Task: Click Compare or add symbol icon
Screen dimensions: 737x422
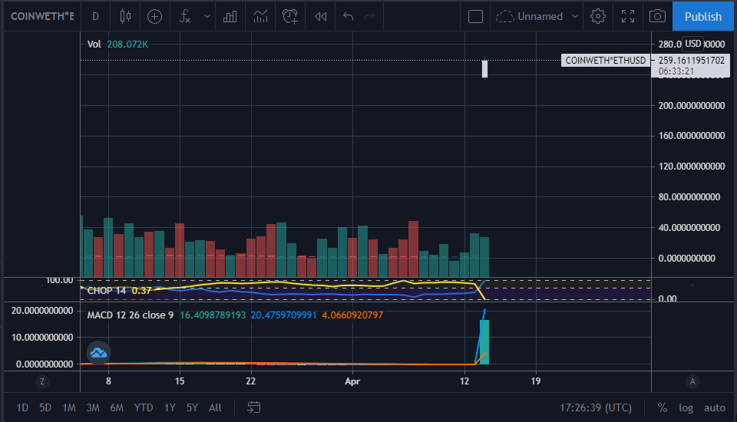Action: tap(154, 16)
